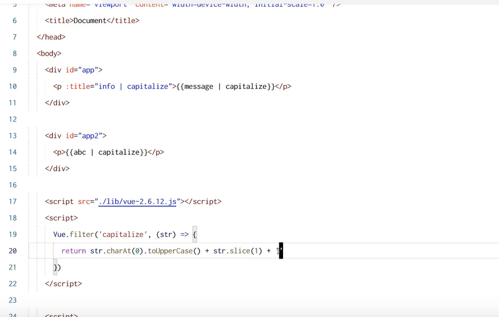Click the opening <body> tag
Image resolution: width=499 pixels, height=317 pixels.
pos(49,53)
